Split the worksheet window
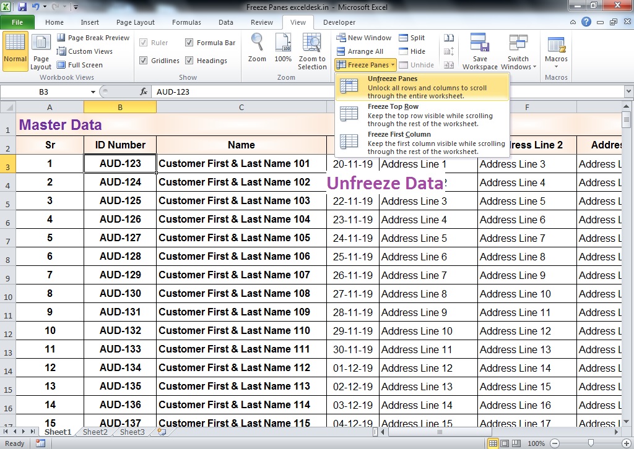Viewport: 634px width, 449px height. tap(412, 37)
